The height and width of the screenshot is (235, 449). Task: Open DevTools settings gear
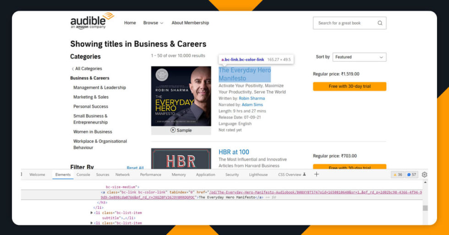424,175
